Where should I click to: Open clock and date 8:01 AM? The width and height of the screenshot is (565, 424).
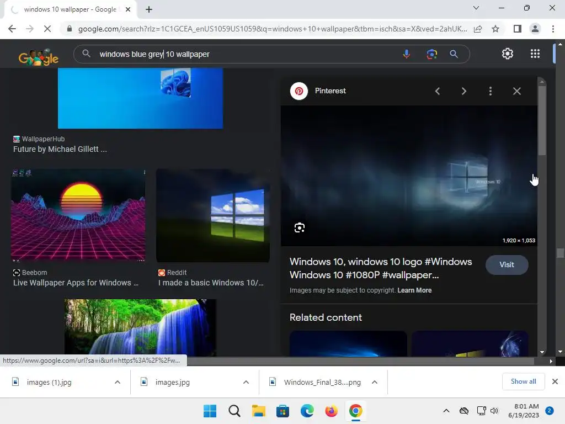524,411
